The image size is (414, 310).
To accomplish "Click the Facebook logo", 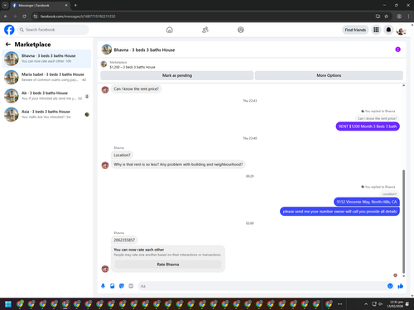I will [9, 30].
